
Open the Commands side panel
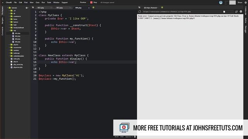pos(2,31)
